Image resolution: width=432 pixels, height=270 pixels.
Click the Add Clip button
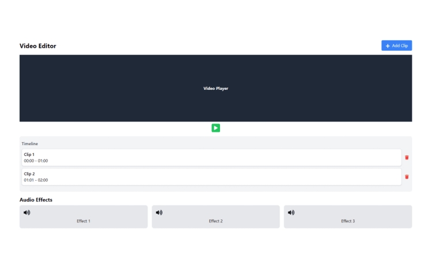click(396, 45)
